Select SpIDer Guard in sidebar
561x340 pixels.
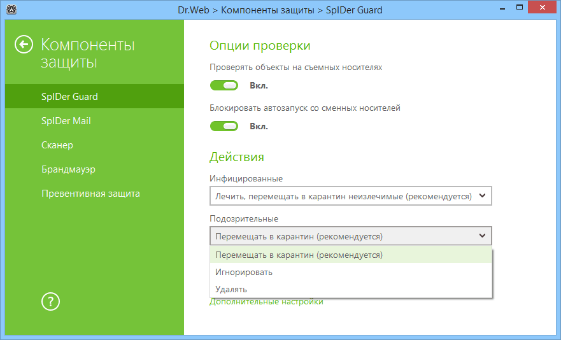click(x=94, y=96)
